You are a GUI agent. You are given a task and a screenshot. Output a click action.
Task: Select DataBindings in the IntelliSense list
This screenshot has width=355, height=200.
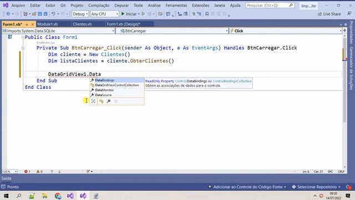117,80
